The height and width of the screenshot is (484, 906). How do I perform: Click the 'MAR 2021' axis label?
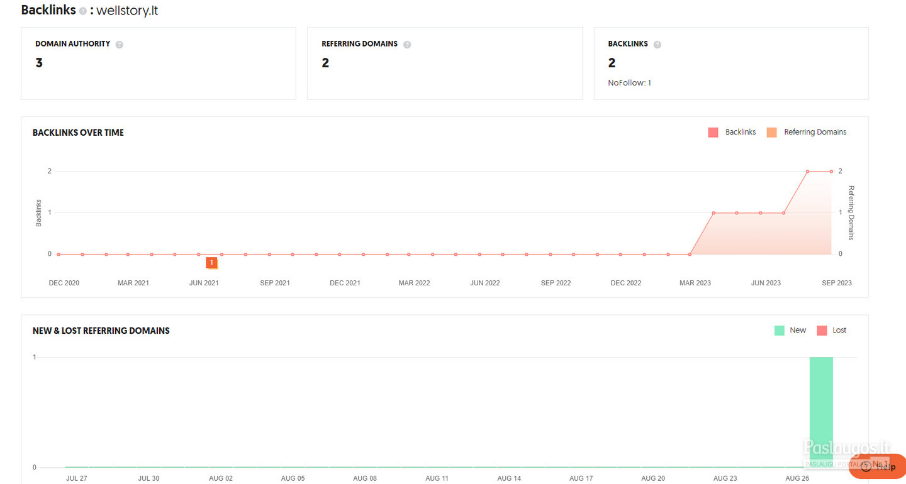(133, 283)
